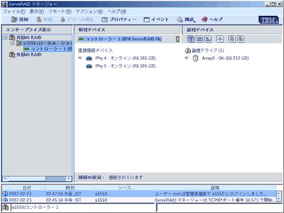Select the 02:47:56 root login event
284x213 pixels.
(139, 194)
